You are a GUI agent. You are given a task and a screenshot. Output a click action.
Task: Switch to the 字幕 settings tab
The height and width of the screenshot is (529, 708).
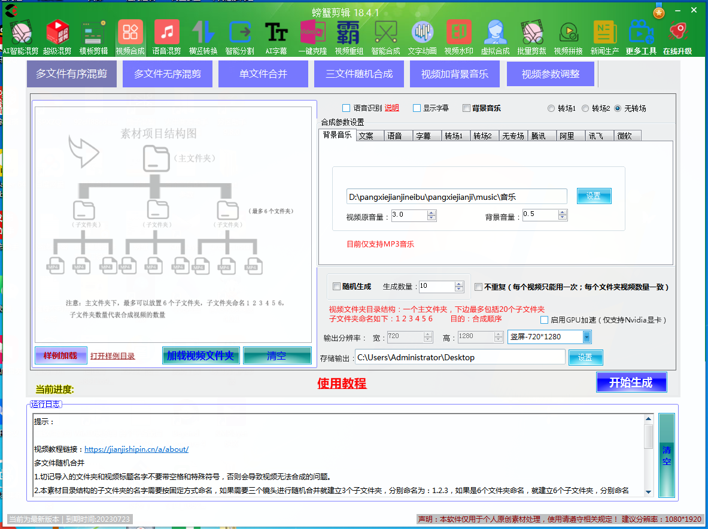427,136
